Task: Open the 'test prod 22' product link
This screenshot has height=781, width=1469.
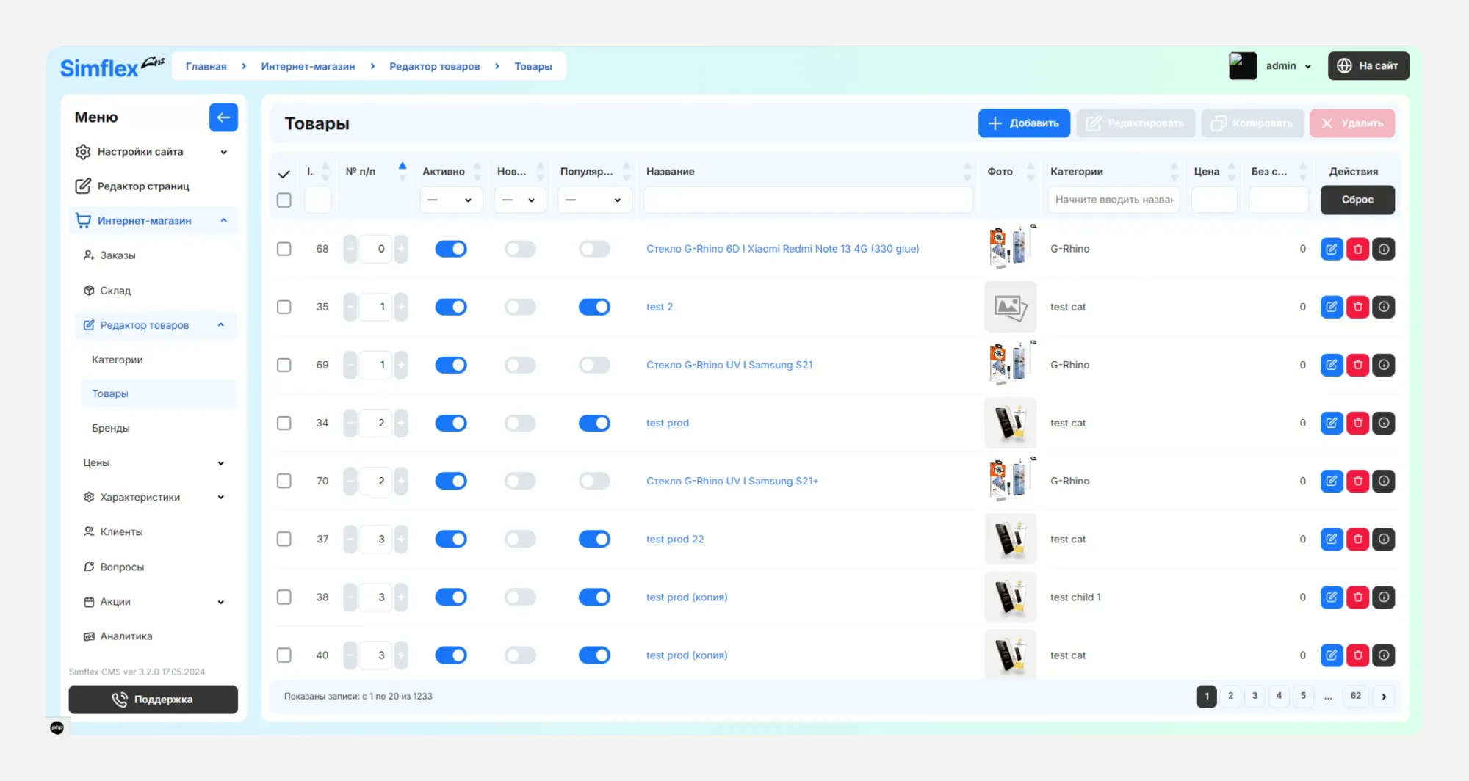Action: coord(675,540)
